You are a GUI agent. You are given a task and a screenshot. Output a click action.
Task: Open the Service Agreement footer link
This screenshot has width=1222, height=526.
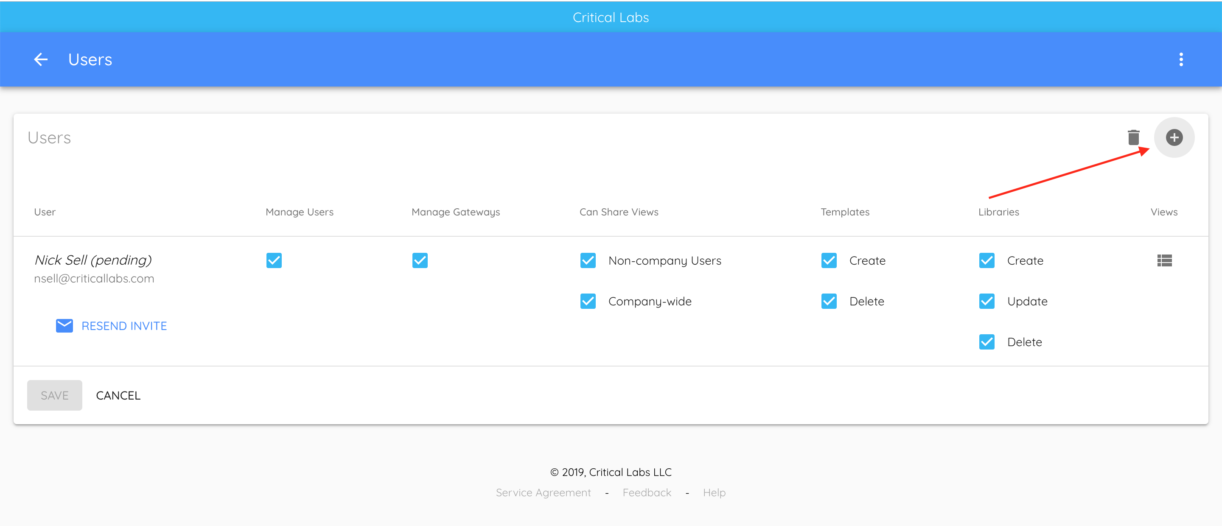(x=543, y=492)
